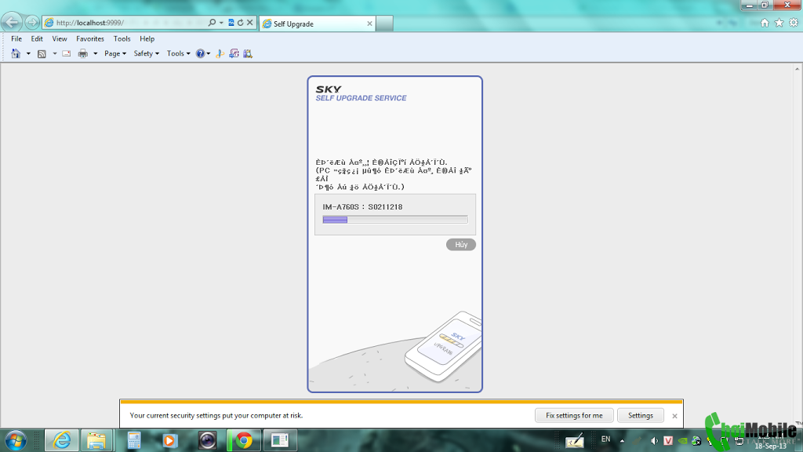Click the purple chart add-on icon
The width and height of the screenshot is (803, 452).
pos(234,53)
